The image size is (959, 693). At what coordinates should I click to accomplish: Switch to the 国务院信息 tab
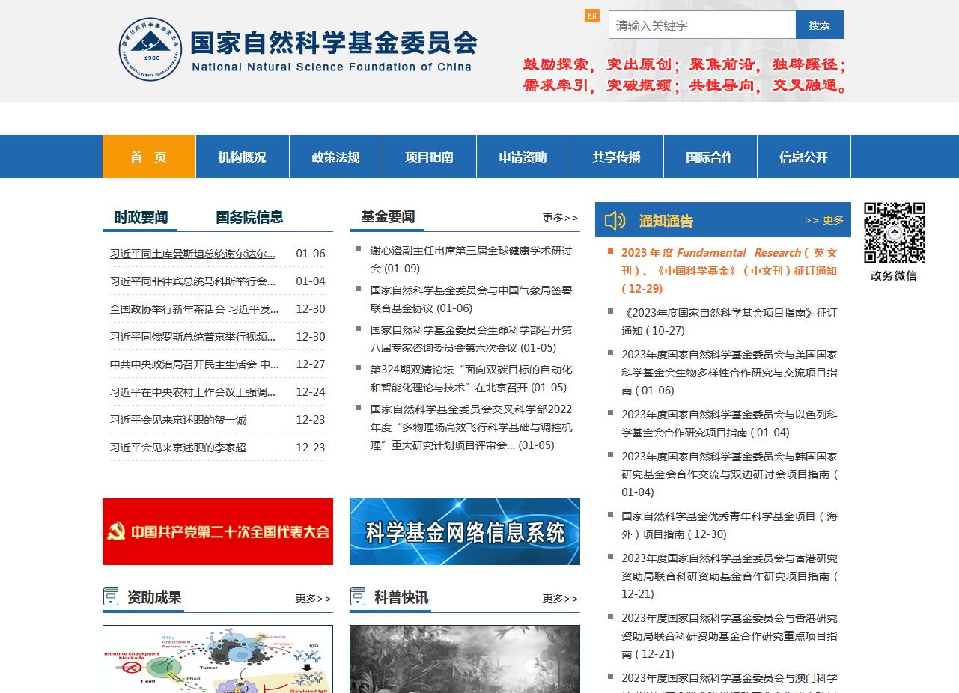pos(249,218)
